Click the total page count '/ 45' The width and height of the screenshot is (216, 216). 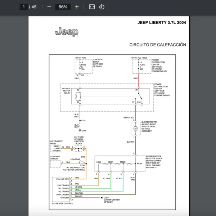tap(33, 7)
